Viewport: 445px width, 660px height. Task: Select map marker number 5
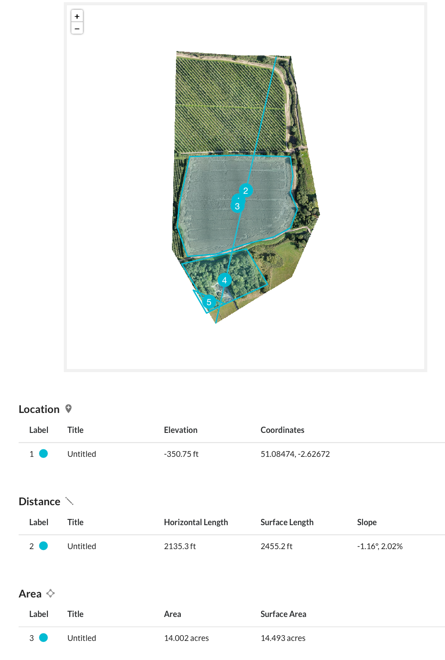click(x=209, y=302)
